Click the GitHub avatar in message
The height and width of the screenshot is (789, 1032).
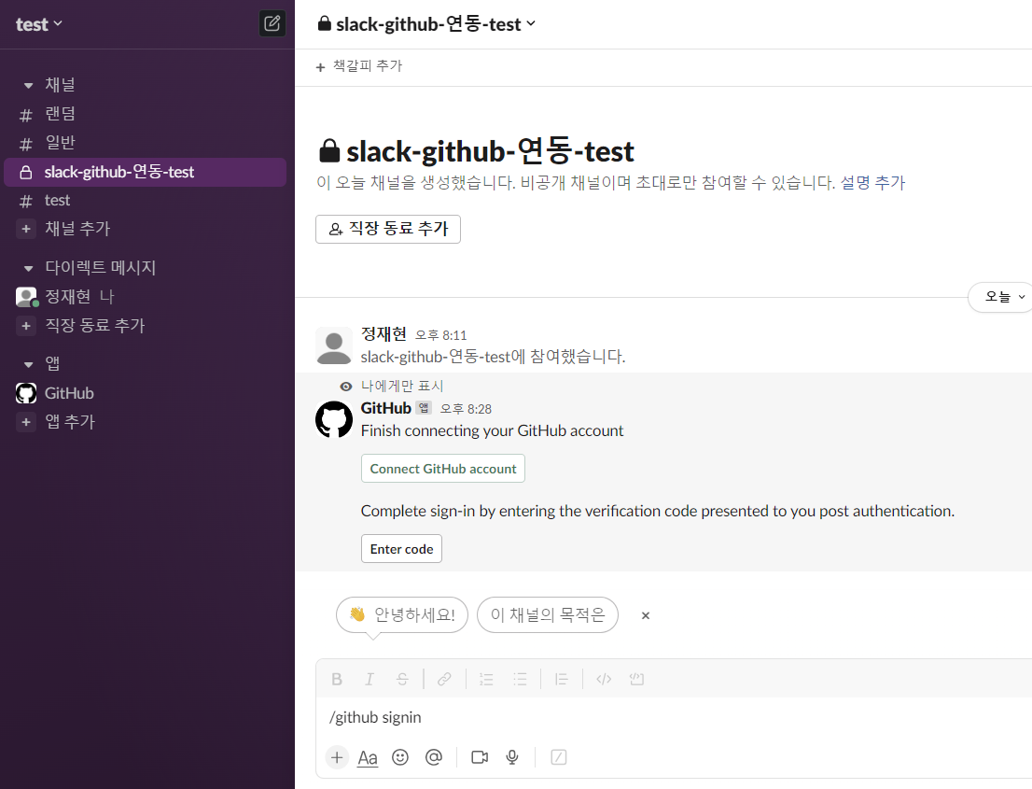(334, 419)
